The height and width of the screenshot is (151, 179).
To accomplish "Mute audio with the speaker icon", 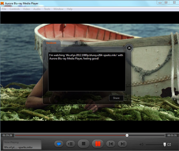I will coord(141,144).
